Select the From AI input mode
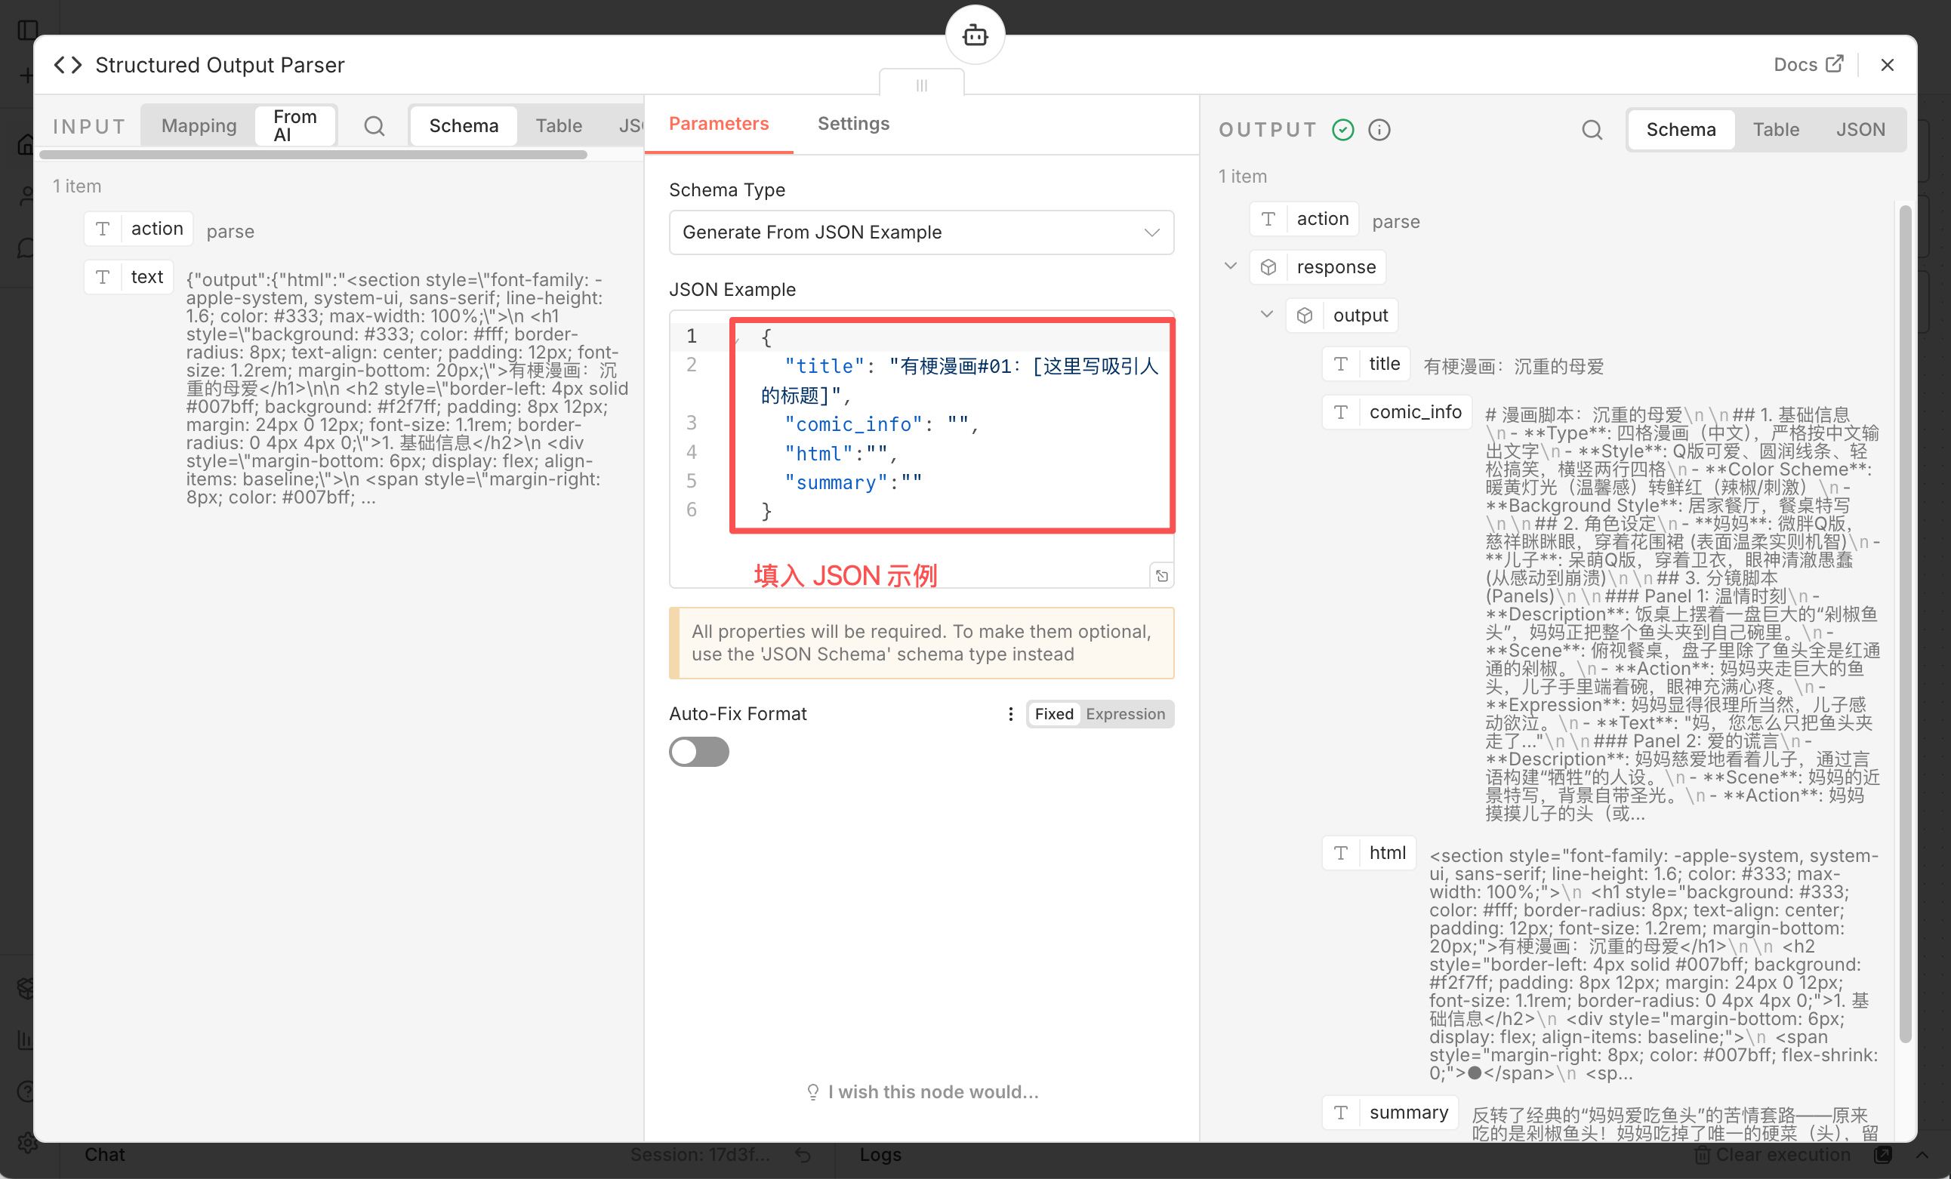Image resolution: width=1951 pixels, height=1179 pixels. click(x=295, y=126)
